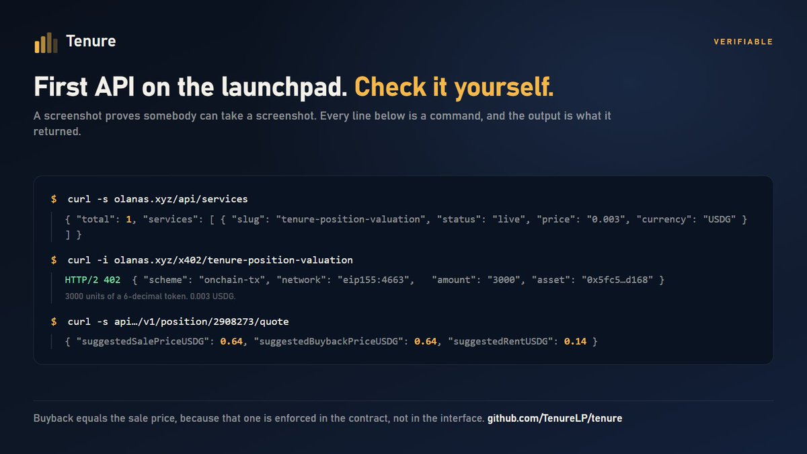Screen dimensions: 807x454
Task: Click the orange "VERIFIABLE" label
Action: pos(743,42)
